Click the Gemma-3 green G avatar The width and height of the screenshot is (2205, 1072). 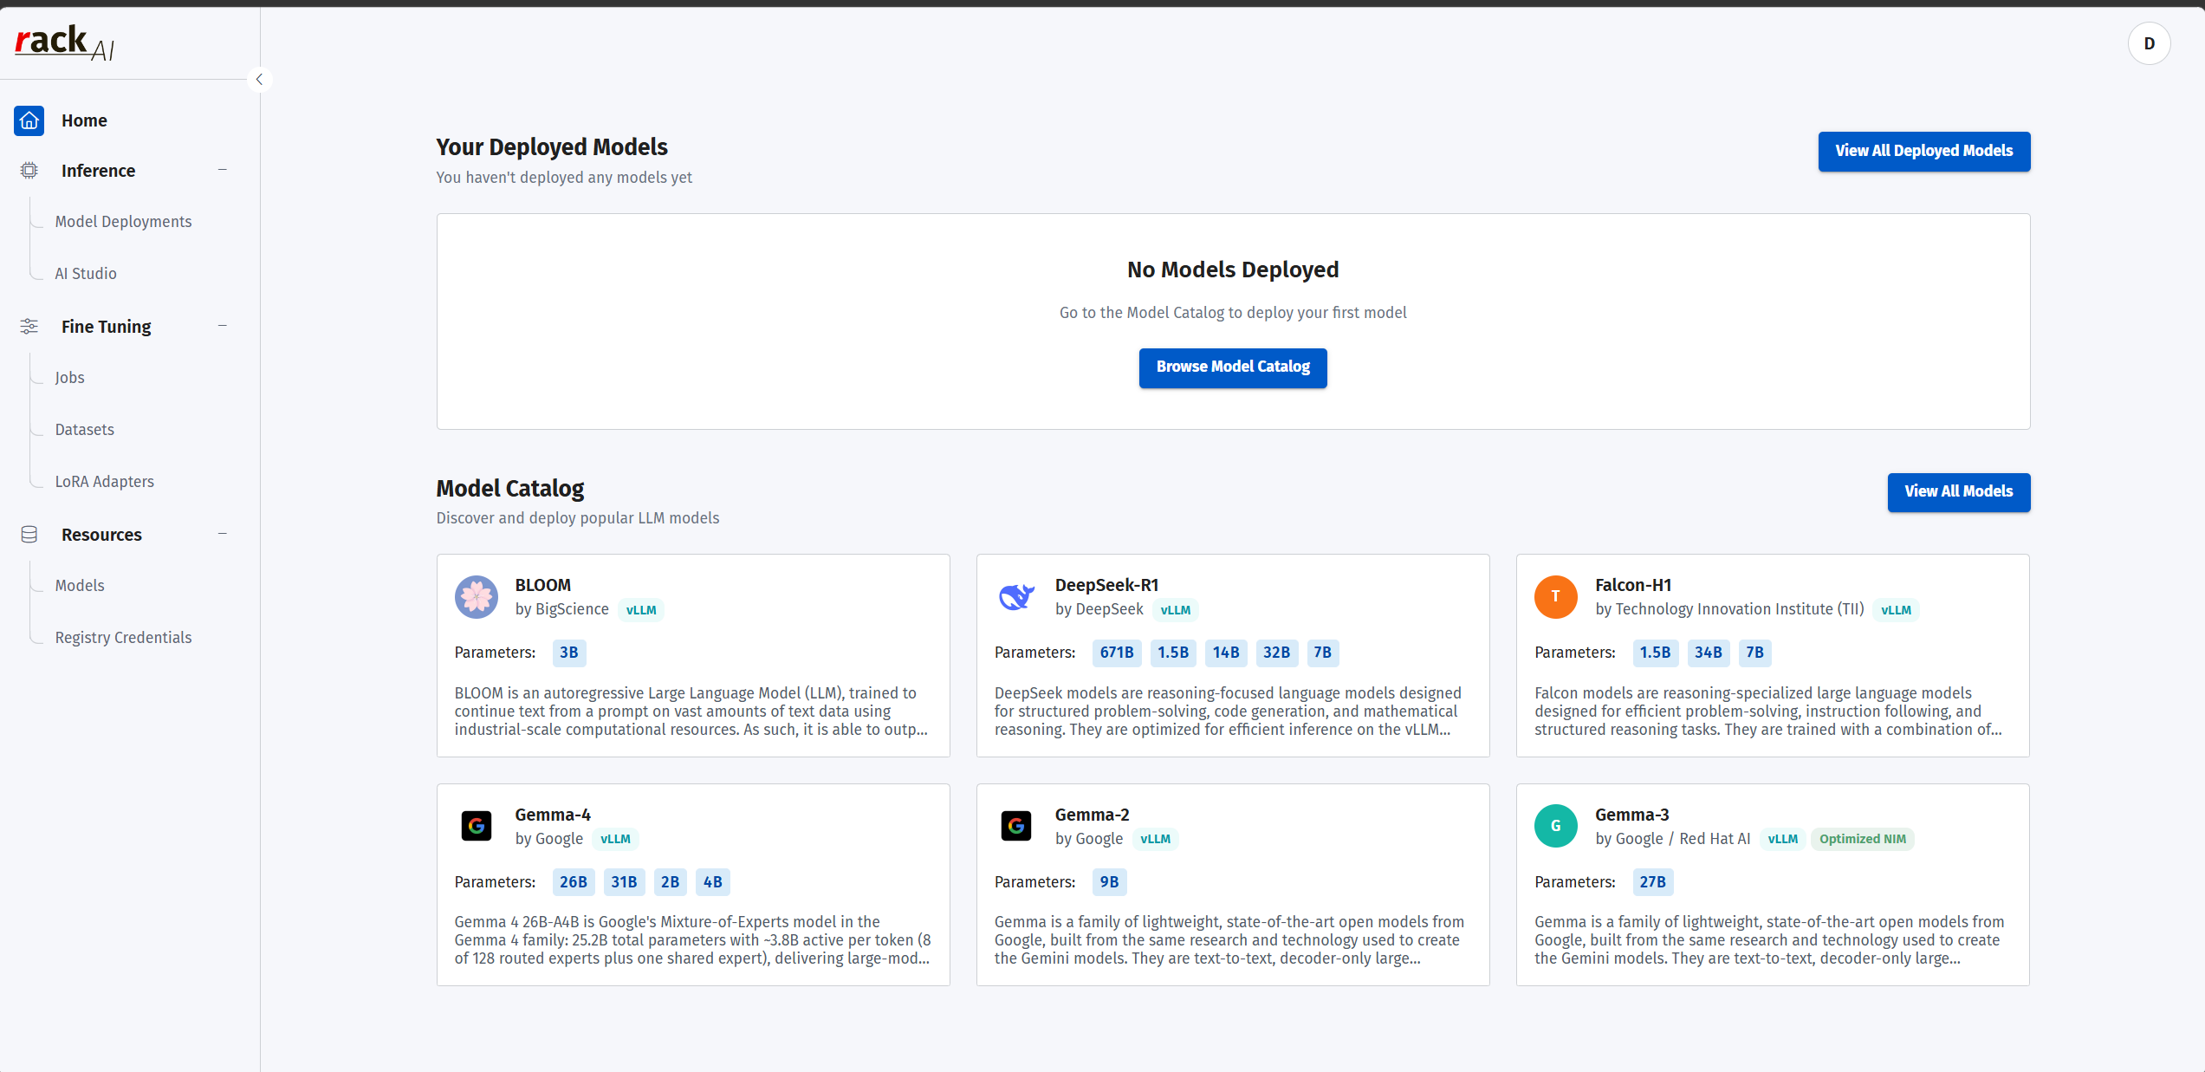tap(1556, 826)
